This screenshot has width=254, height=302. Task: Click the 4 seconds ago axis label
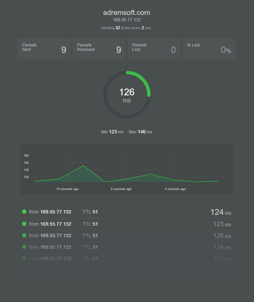coord(175,189)
